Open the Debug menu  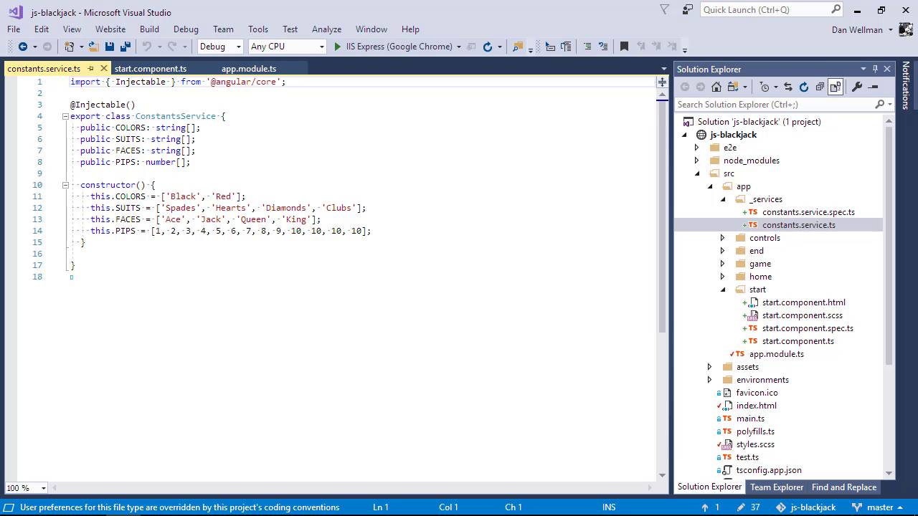[x=186, y=29]
